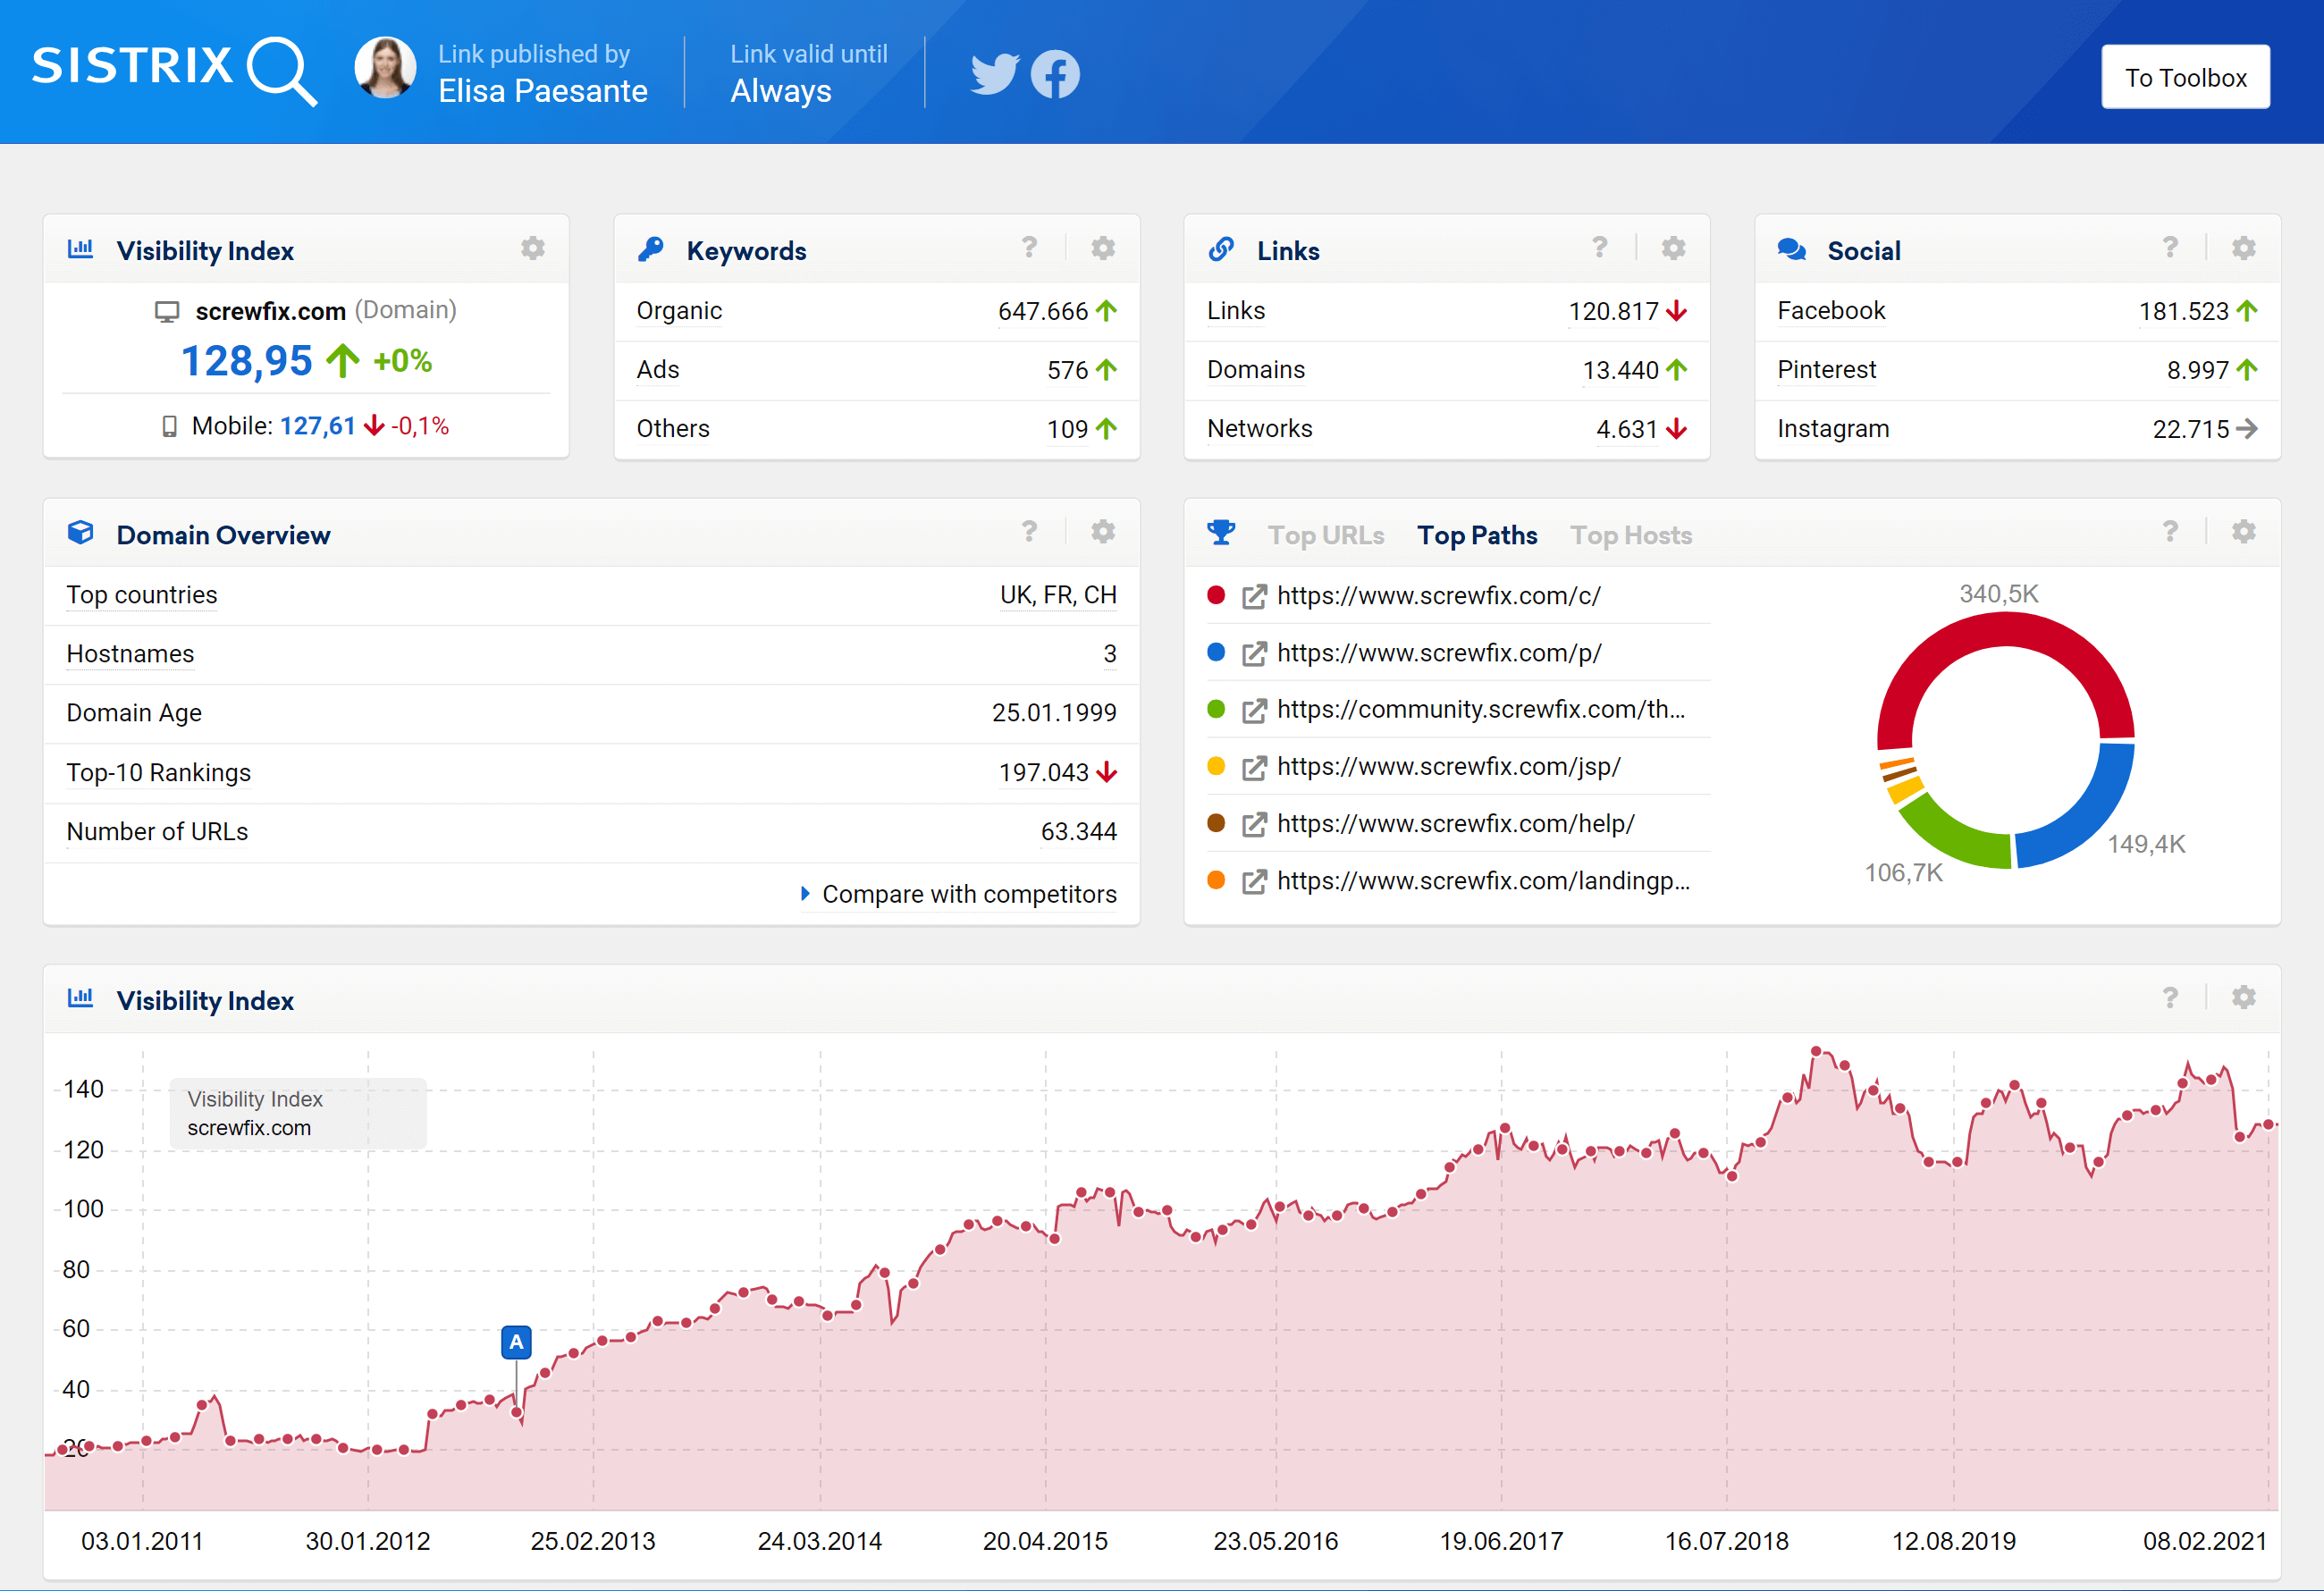This screenshot has width=2324, height=1591.
Task: Click the https://www.screwfix.com/jsp/ path link
Action: (x=1449, y=767)
